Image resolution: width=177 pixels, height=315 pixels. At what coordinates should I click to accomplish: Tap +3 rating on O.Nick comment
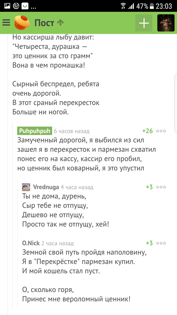149,243
